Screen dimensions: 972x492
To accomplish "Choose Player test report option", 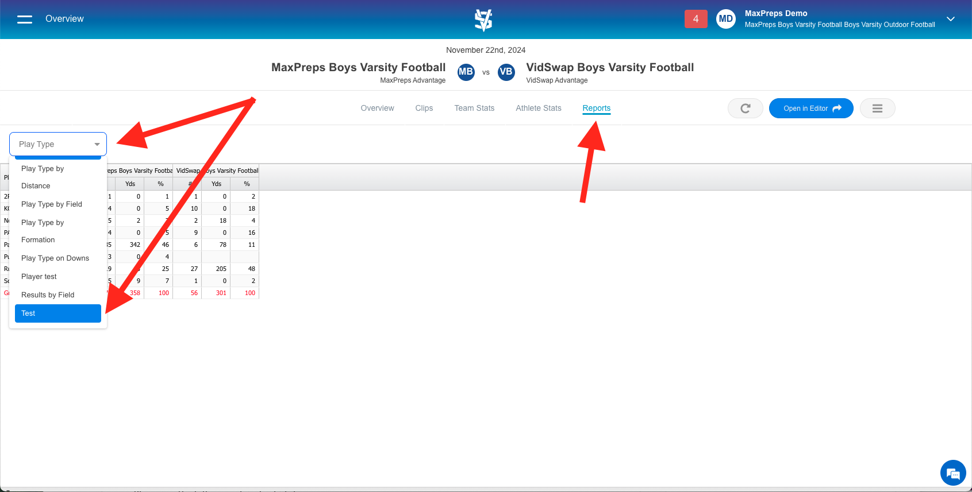I will tap(58, 276).
